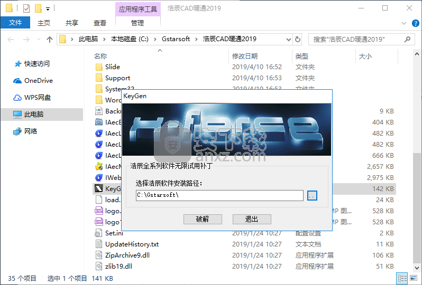Viewport: 422px width, 285px height.
Task: Select the Slide folder
Action: pyautogui.click(x=113, y=67)
